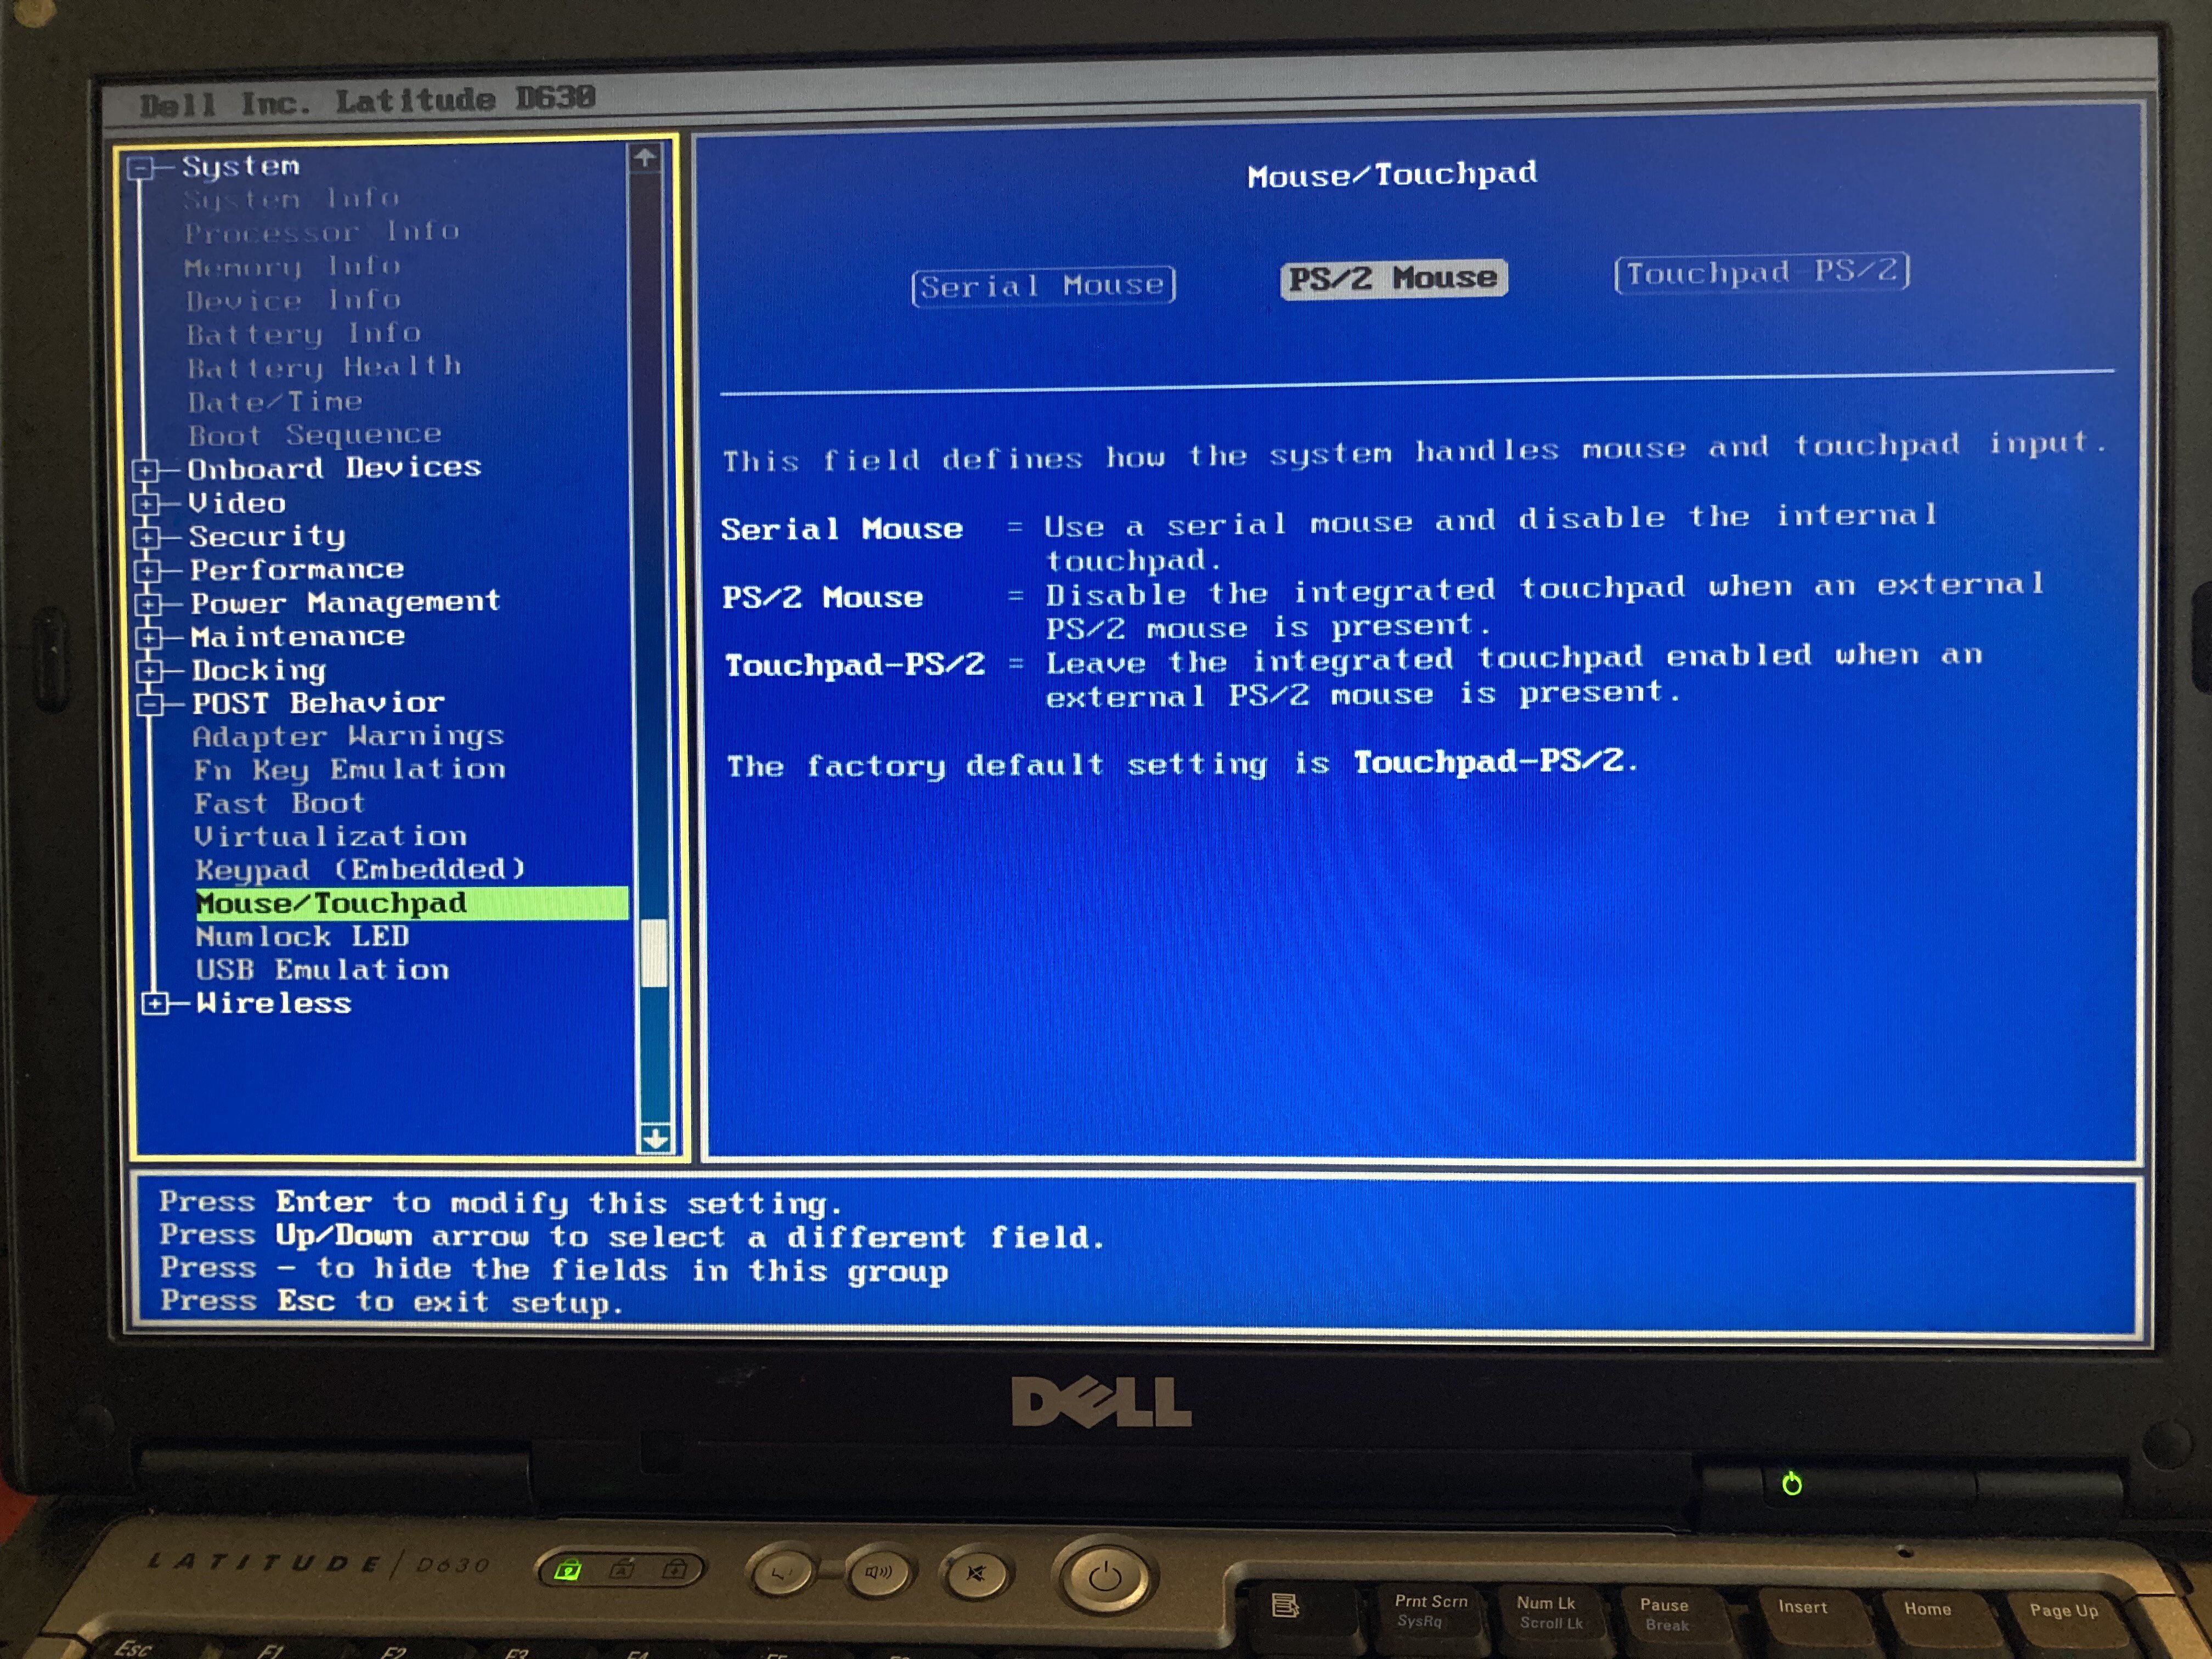Open Battery Health entry
Viewport: 2212px width, 1659px height.
325,367
